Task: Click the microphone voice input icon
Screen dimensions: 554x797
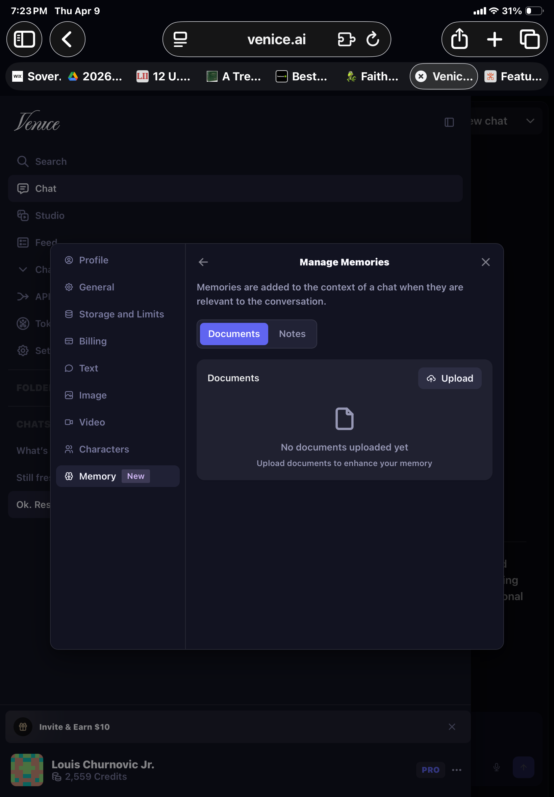Action: click(x=496, y=767)
